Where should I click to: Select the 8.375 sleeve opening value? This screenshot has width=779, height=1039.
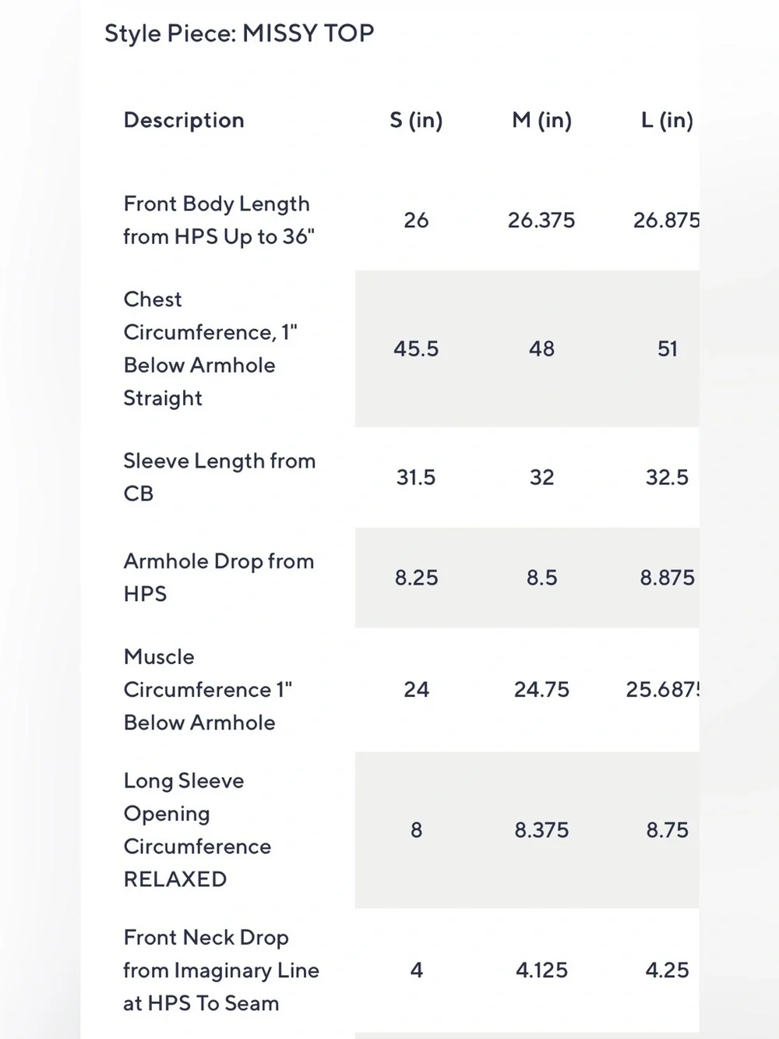[x=541, y=829]
